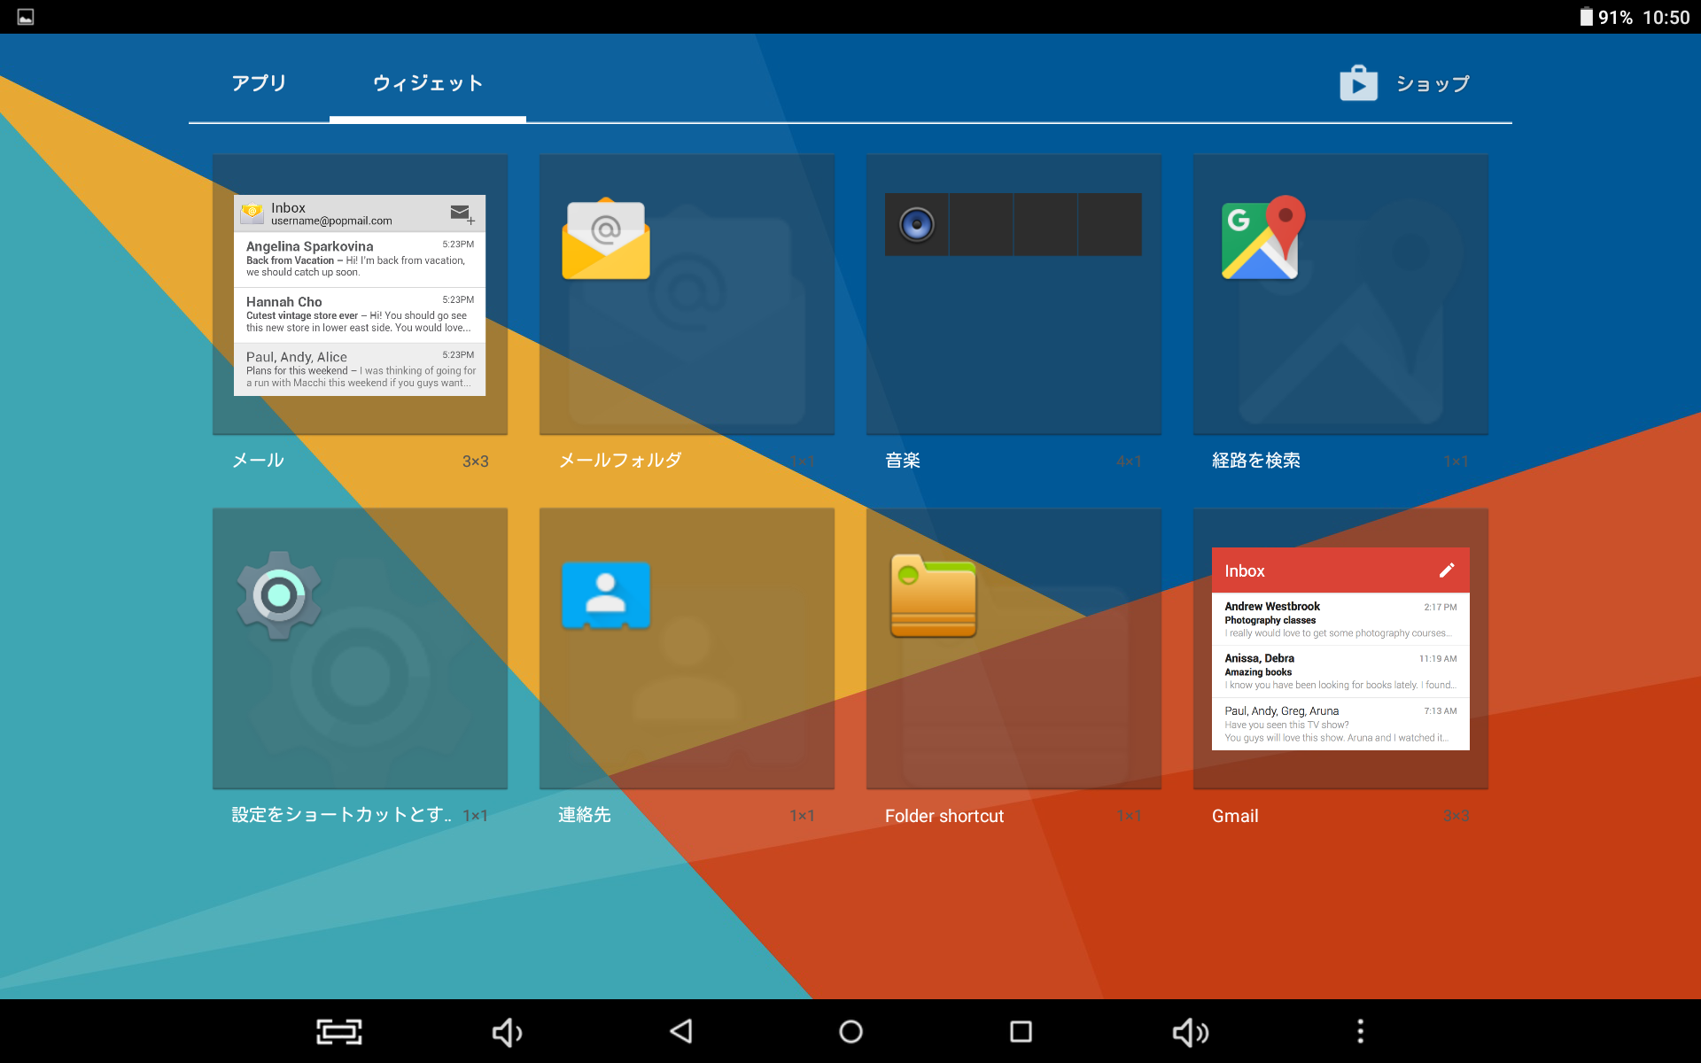Open the recent apps square button

pyautogui.click(x=1021, y=1031)
